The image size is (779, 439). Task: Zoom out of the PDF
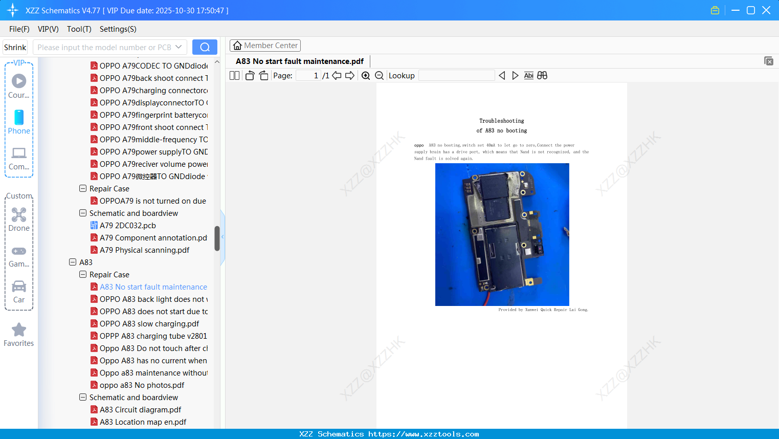[379, 76]
